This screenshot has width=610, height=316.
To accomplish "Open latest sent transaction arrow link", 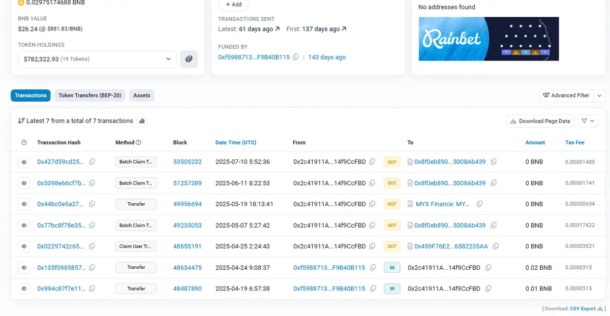I will click(277, 29).
